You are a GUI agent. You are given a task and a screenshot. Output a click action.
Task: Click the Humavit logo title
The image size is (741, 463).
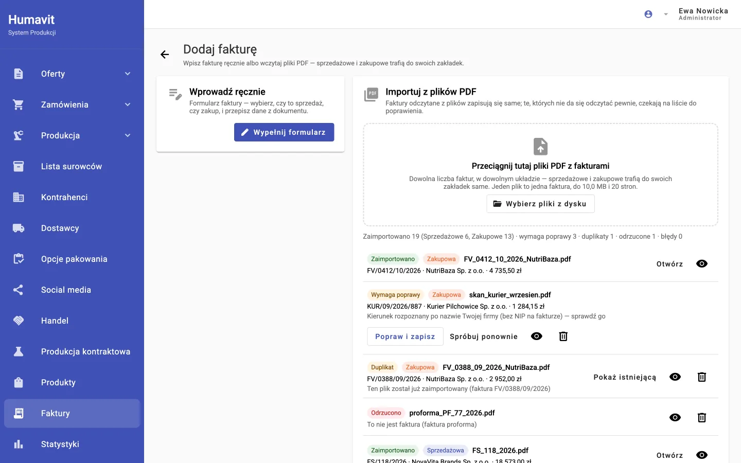[31, 20]
